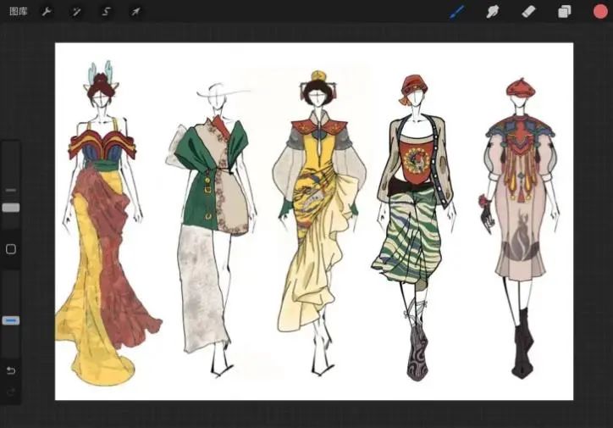Open the Actions wrench menu
613x428 pixels.
47,12
